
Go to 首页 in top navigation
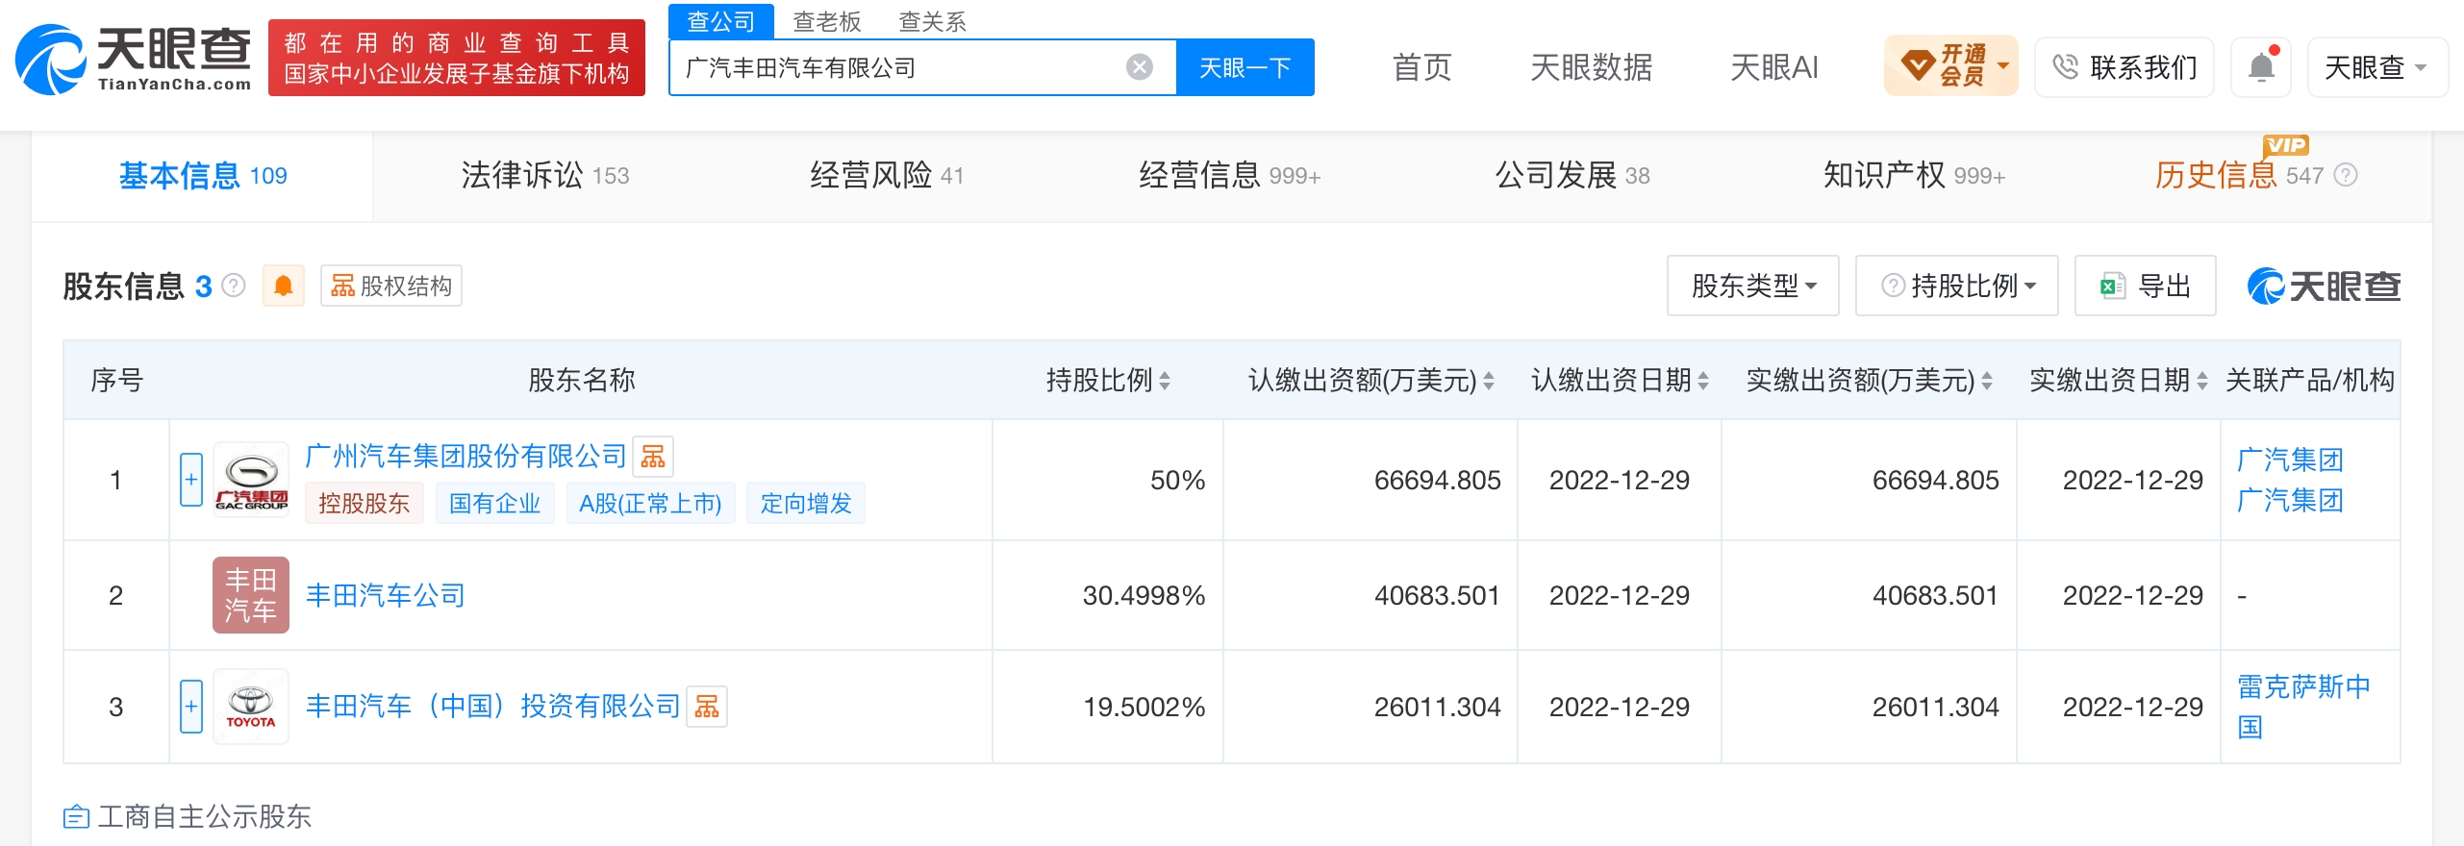tap(1422, 67)
